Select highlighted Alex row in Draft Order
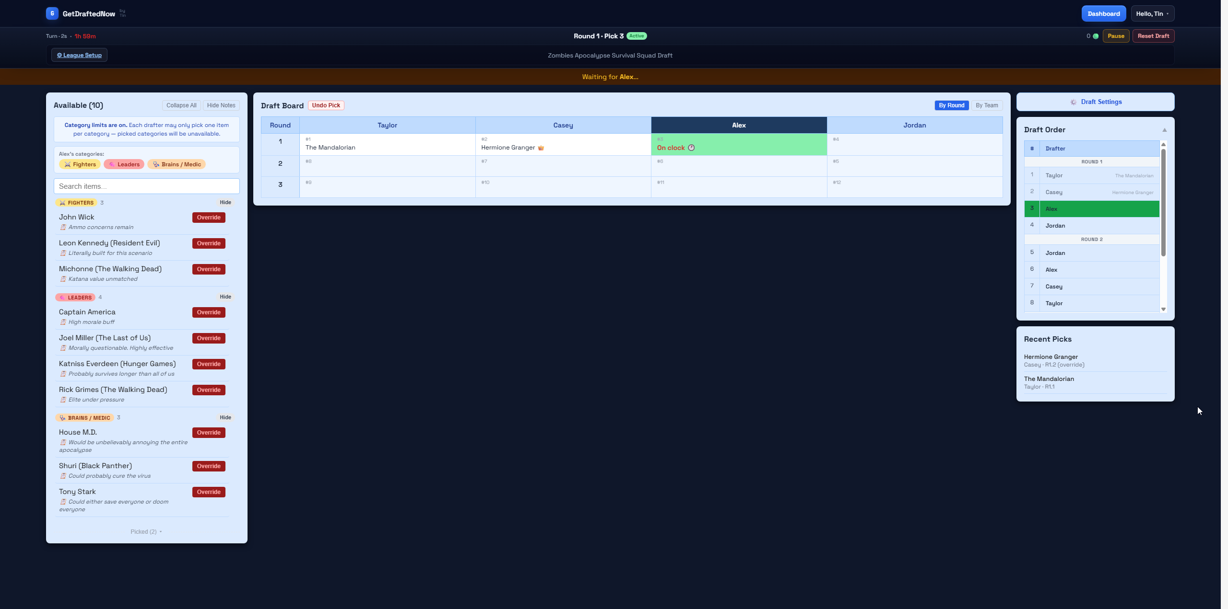The image size is (1228, 609). pyautogui.click(x=1092, y=209)
